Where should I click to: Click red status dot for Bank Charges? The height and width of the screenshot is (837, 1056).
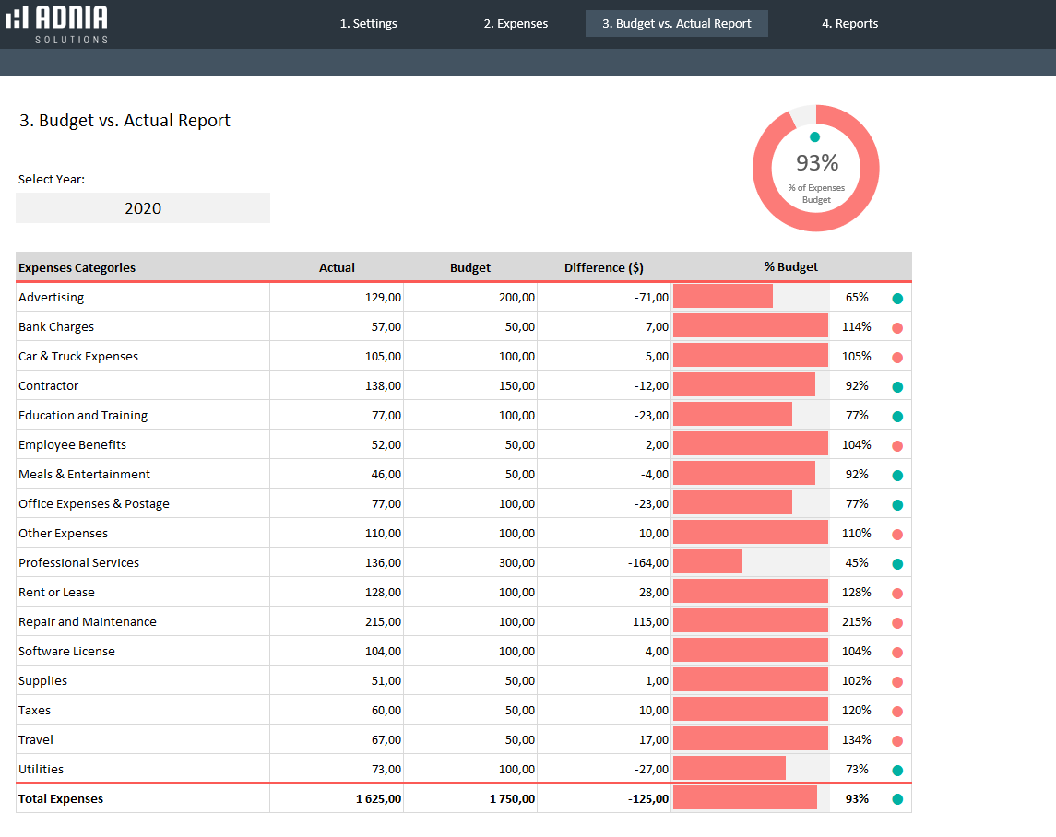[897, 328]
